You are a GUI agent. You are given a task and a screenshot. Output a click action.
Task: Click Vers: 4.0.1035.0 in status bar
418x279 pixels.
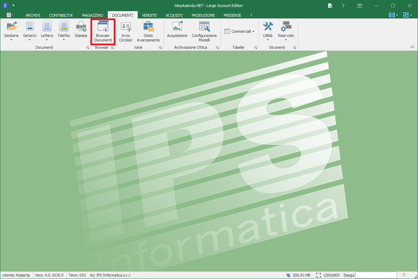click(49, 275)
